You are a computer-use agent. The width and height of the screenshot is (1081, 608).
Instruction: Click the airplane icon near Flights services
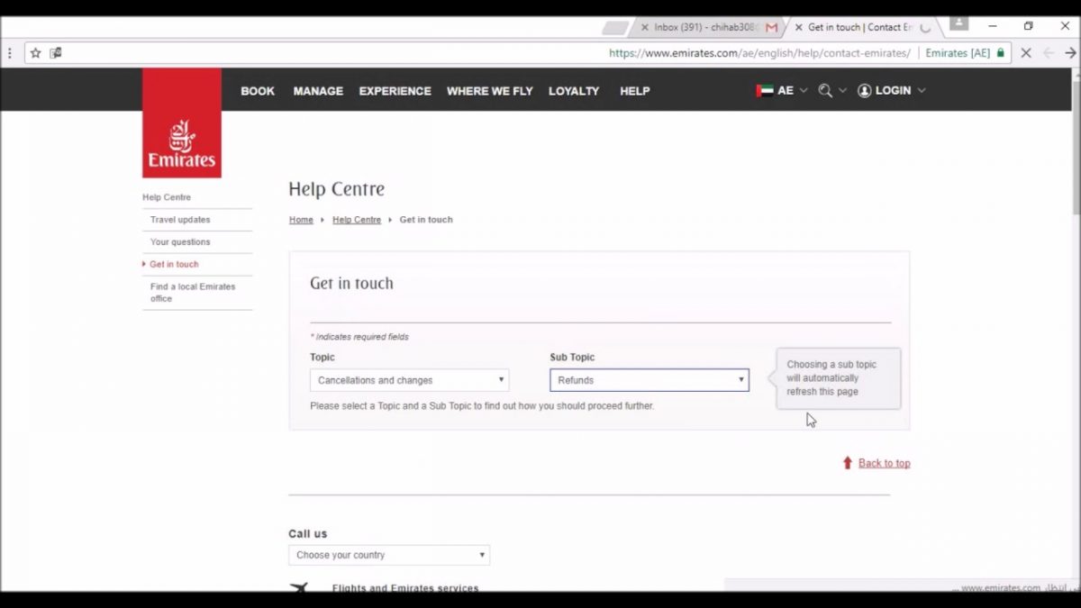(298, 587)
